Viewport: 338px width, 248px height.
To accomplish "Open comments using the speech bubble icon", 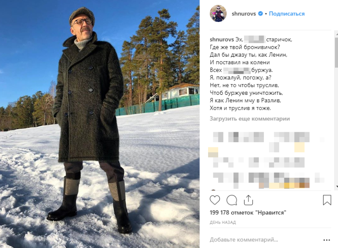I will click(x=232, y=200).
